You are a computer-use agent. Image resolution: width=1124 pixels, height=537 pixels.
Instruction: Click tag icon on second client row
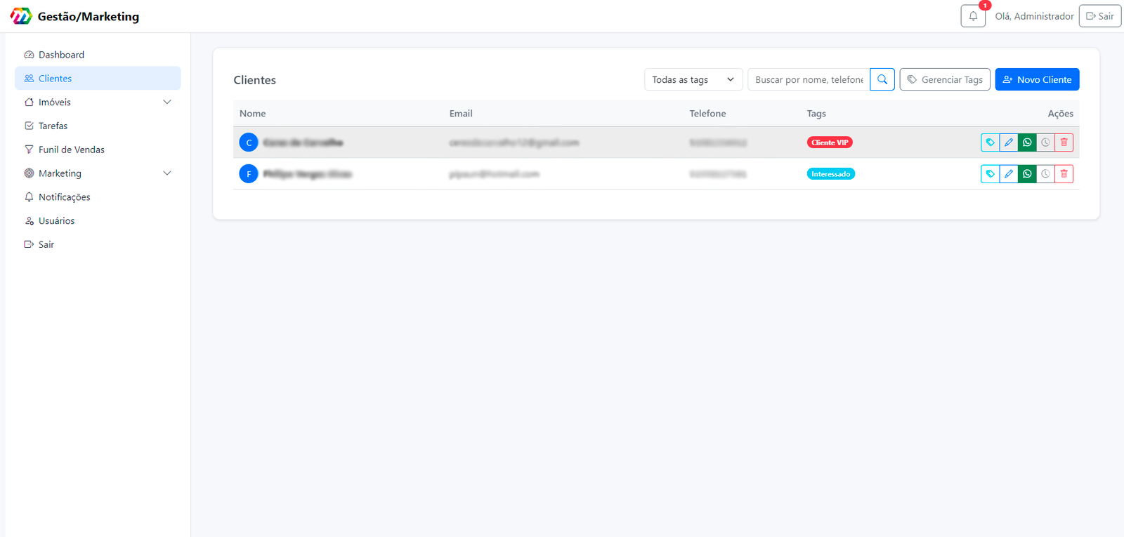(x=990, y=174)
